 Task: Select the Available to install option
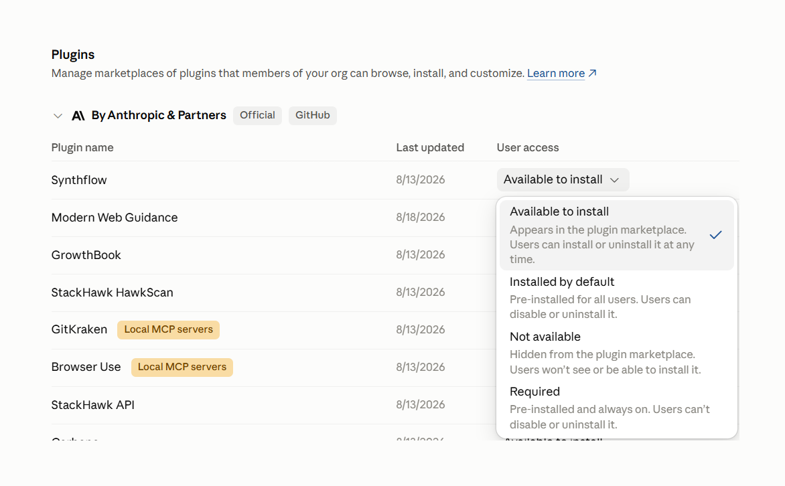[x=617, y=235]
